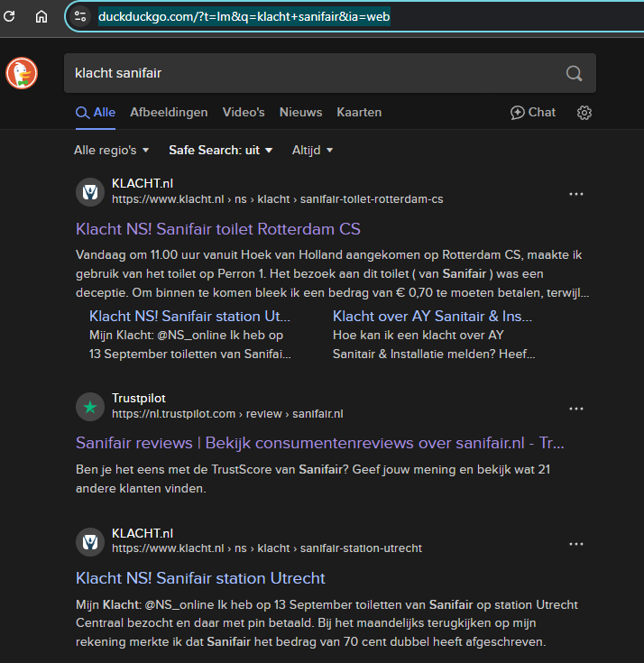Open the Sanifair reviews Trustpilot link

tap(319, 443)
